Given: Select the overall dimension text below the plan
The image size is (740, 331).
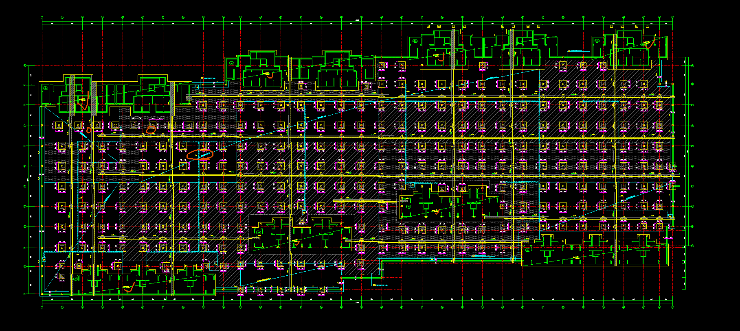Looking at the screenshot, I should click(x=357, y=303).
